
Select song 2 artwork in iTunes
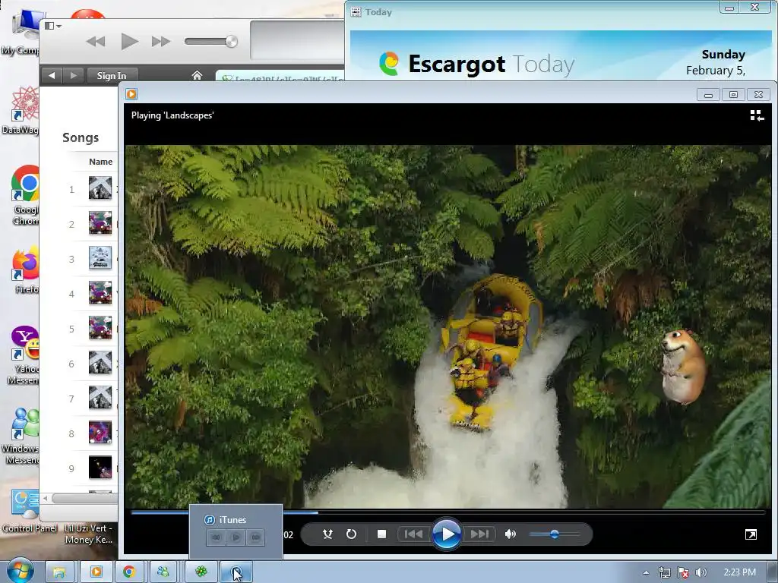coord(100,223)
